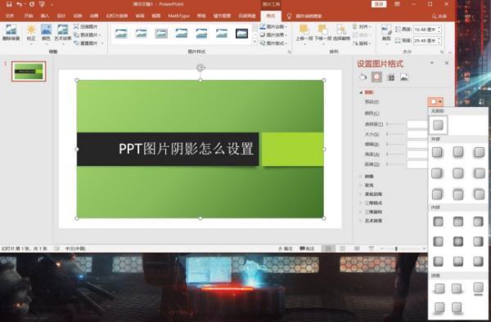Viewport: 491px width, 322px height.
Task: Open the 文件 File tab
Action: click(x=10, y=16)
